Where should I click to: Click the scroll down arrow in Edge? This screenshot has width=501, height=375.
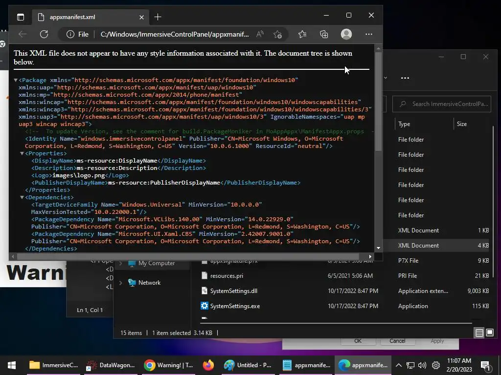pyautogui.click(x=378, y=248)
